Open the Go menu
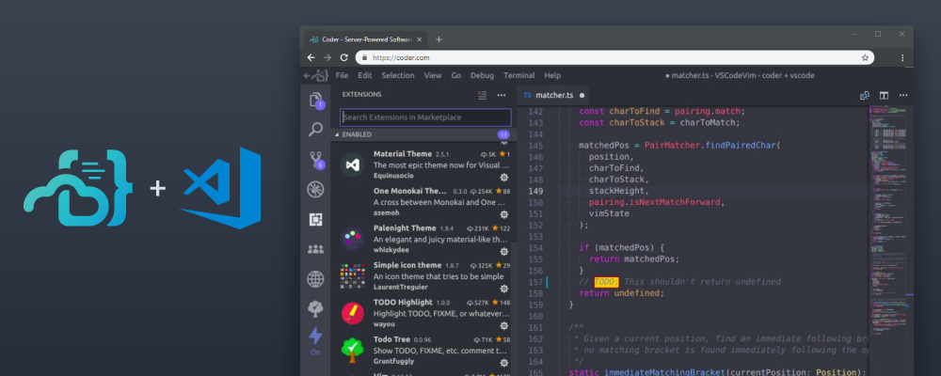 [456, 75]
